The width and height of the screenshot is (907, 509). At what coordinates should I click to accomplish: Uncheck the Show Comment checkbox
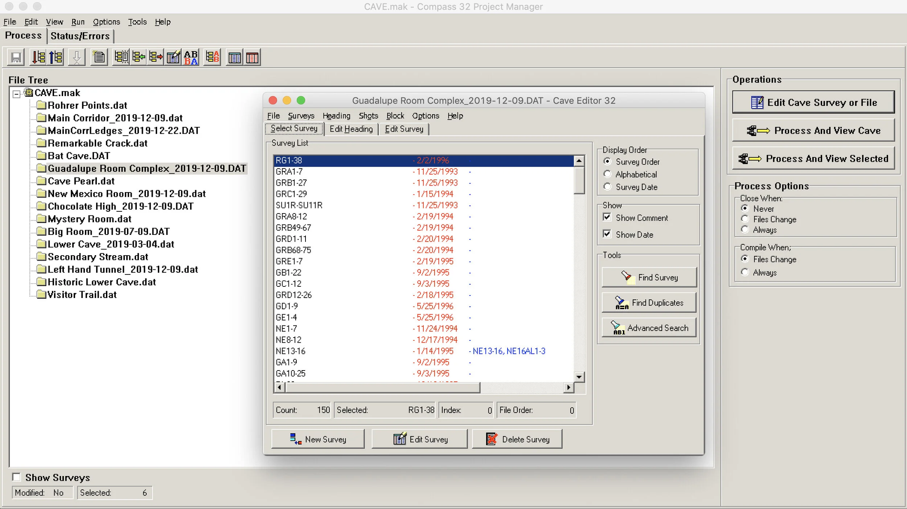(x=607, y=218)
